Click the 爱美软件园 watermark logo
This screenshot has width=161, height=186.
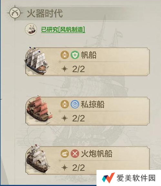[129, 178]
